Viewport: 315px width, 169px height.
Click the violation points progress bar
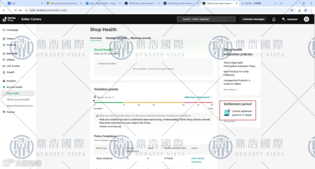[154, 103]
